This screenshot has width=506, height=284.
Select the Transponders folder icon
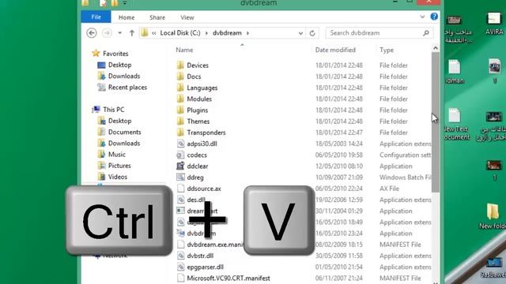coord(180,133)
